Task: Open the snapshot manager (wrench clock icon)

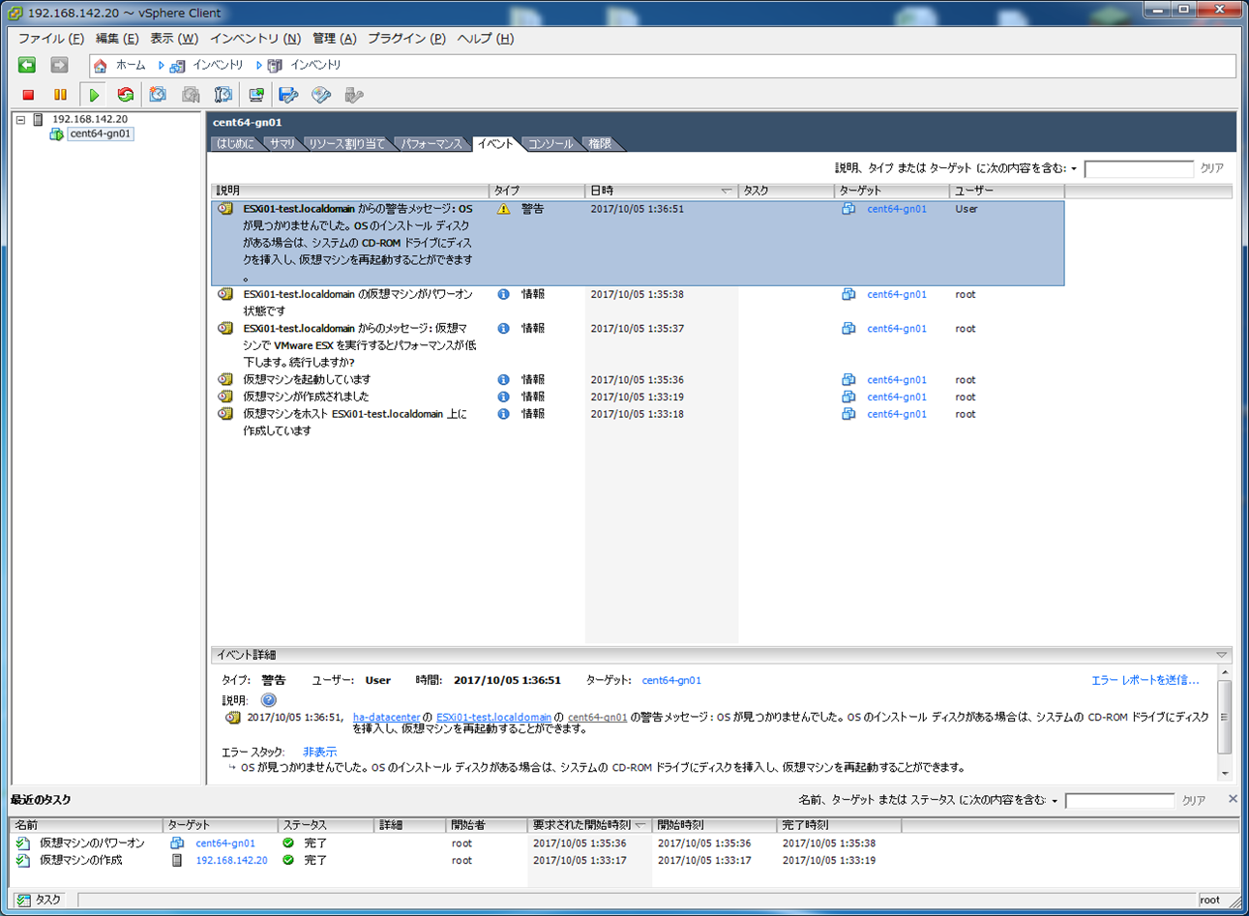Action: pos(223,95)
